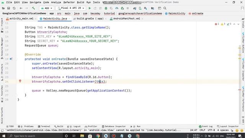Open the project folder icon in toolbar
Screen dimensions: 245x138
pos(3,8)
